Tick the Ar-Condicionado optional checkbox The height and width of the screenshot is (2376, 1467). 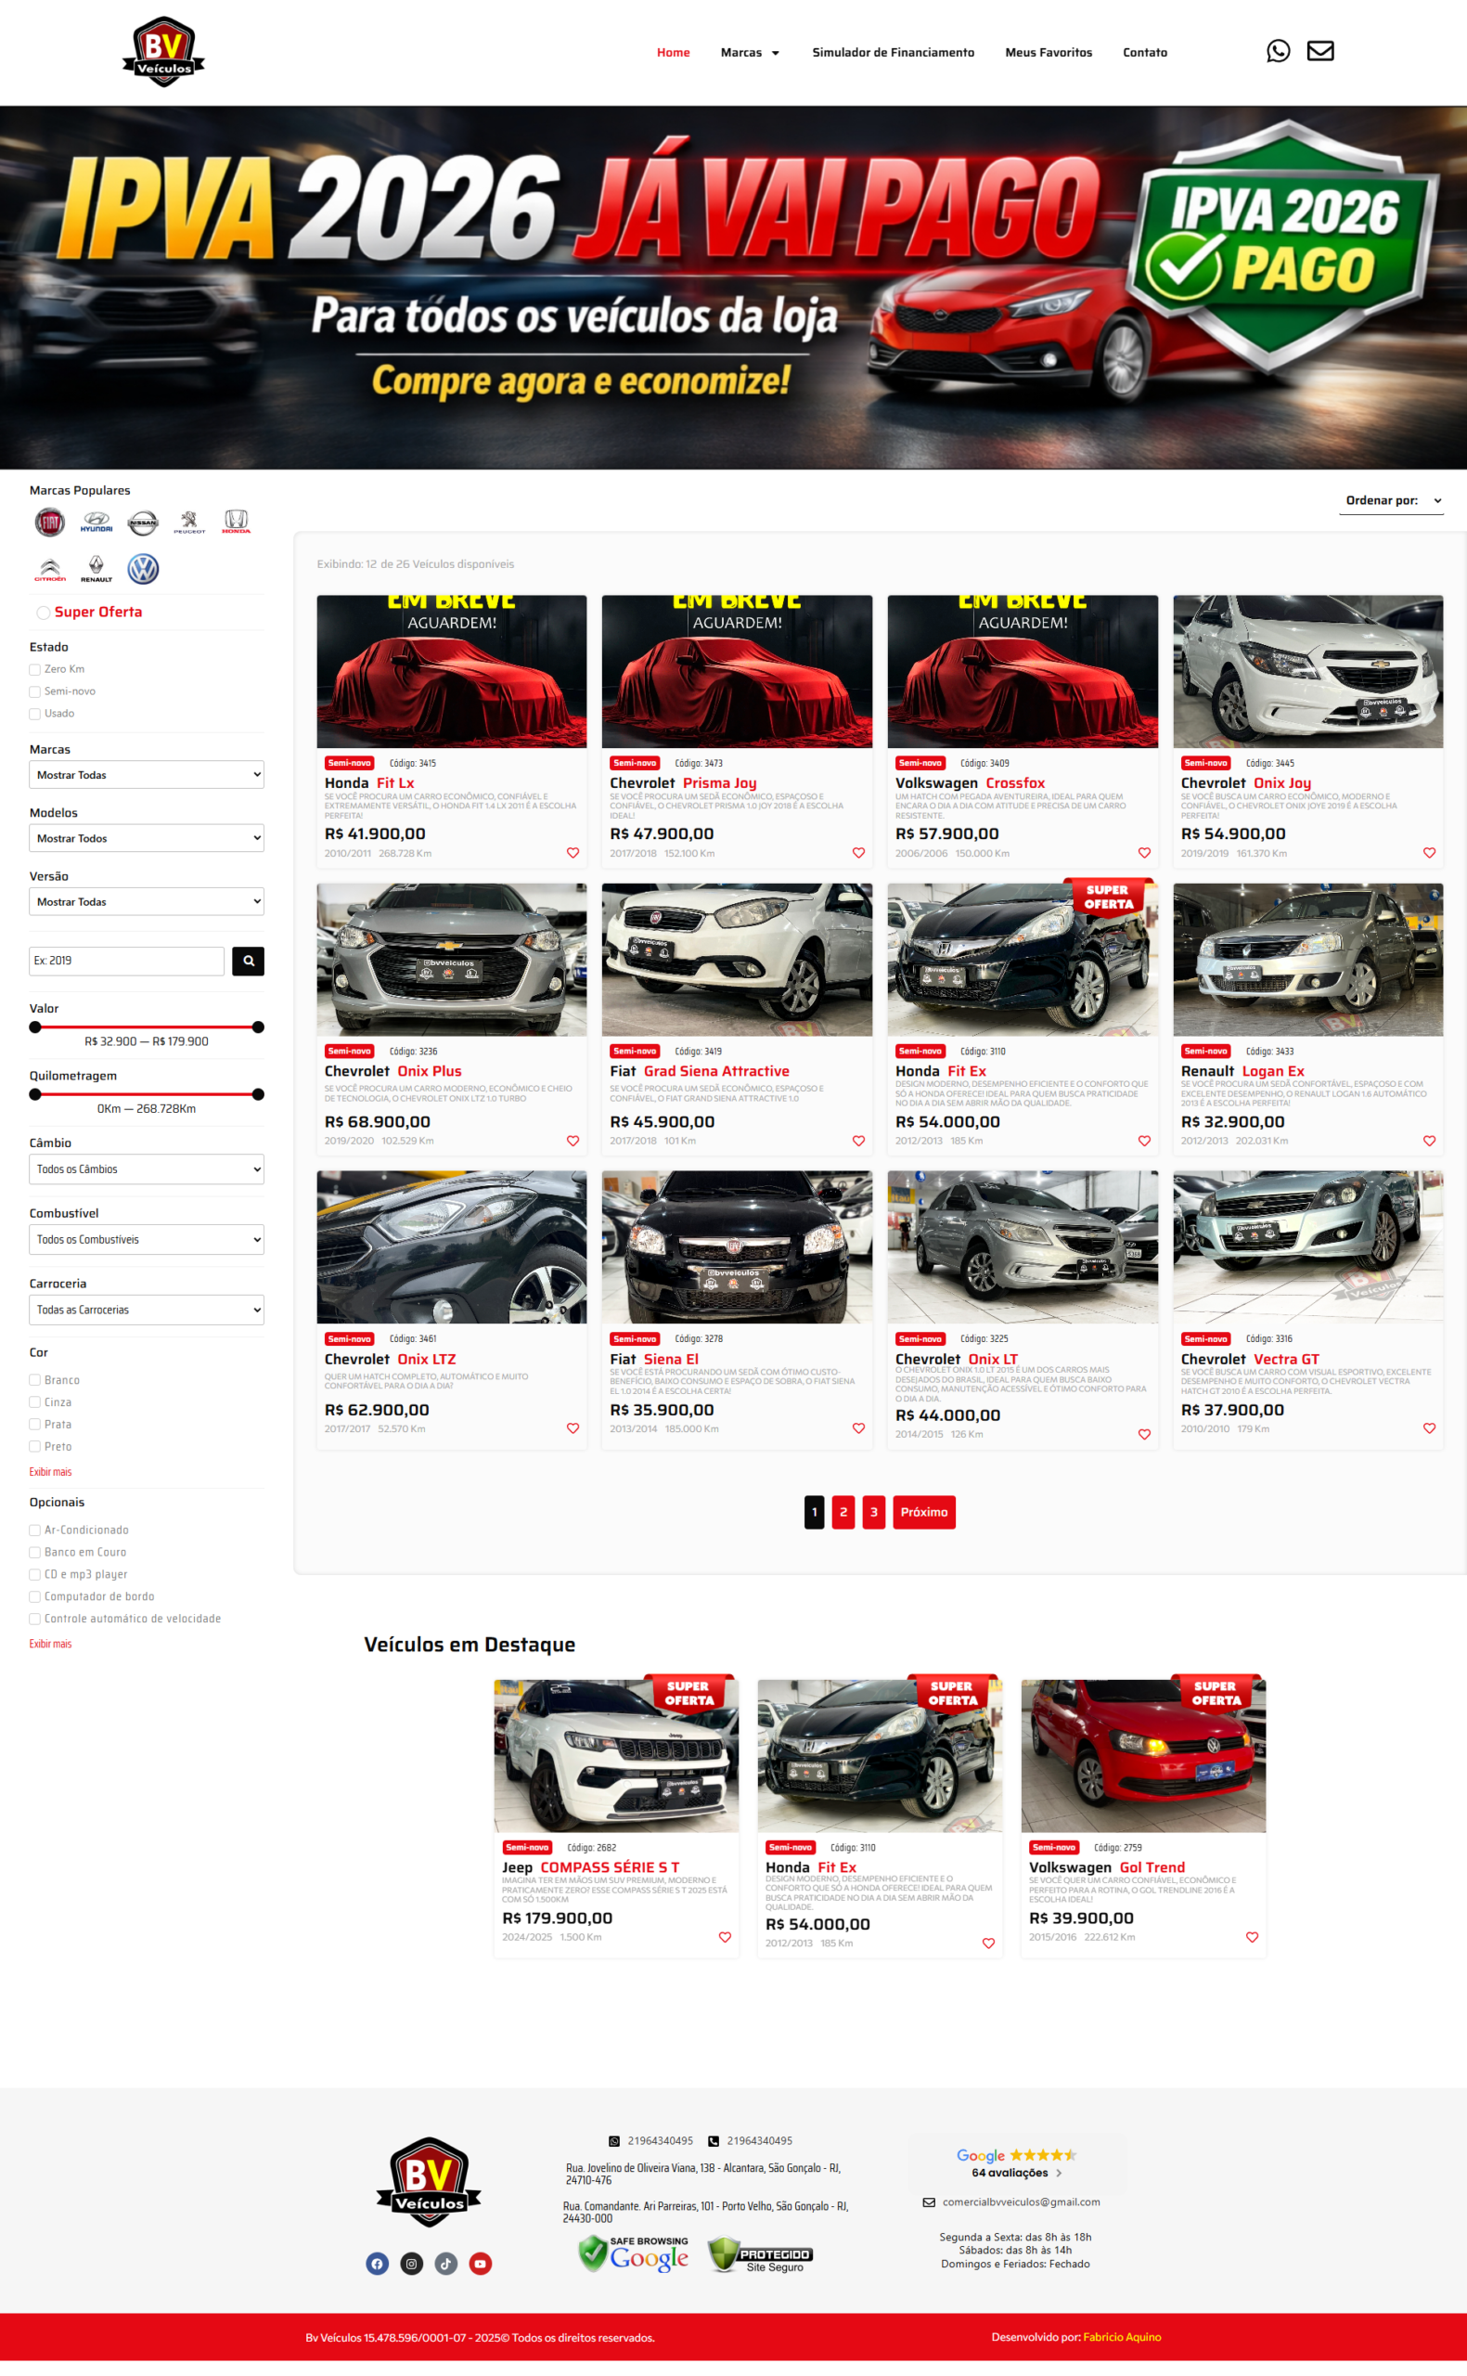(35, 1530)
